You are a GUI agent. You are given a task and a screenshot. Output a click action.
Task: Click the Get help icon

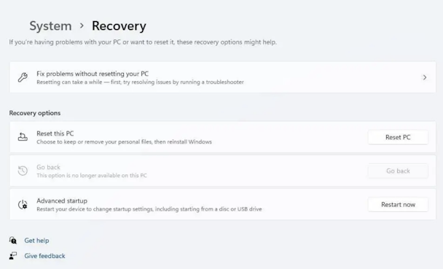[12, 240]
